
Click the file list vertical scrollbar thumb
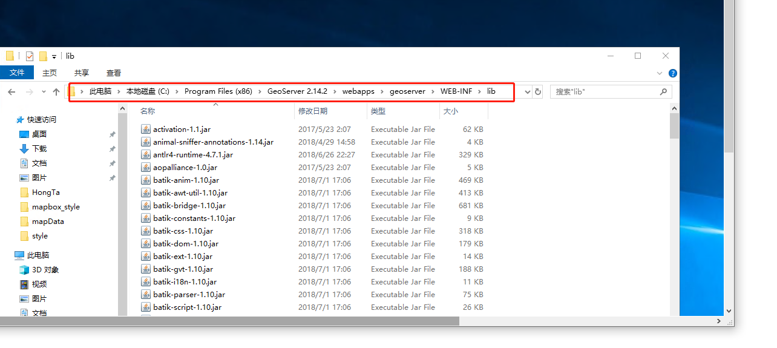(674, 126)
